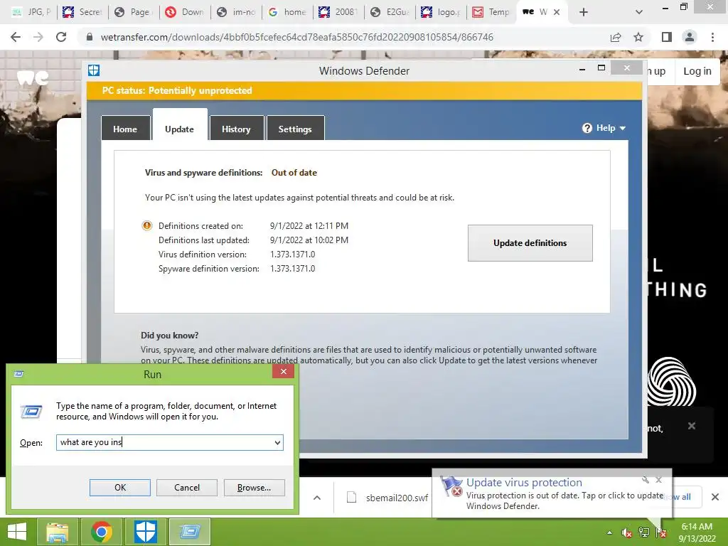Open the Help question mark icon
This screenshot has height=546, width=728.
point(587,128)
